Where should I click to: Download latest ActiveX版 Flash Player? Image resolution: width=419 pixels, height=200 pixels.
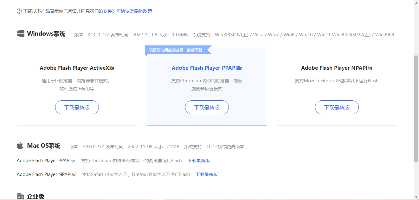[x=77, y=107]
